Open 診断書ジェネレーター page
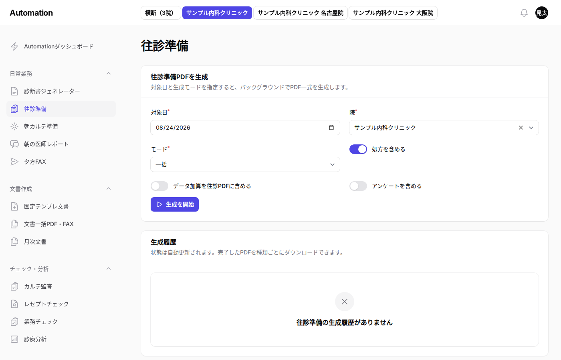 click(x=61, y=91)
